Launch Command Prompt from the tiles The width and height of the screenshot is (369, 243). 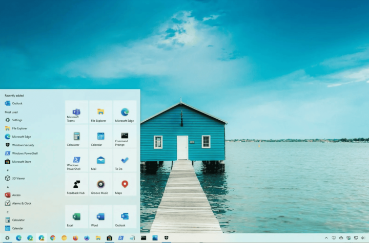(x=125, y=137)
